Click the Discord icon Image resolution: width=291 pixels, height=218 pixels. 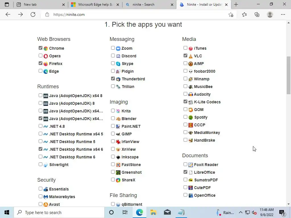coord(118,56)
